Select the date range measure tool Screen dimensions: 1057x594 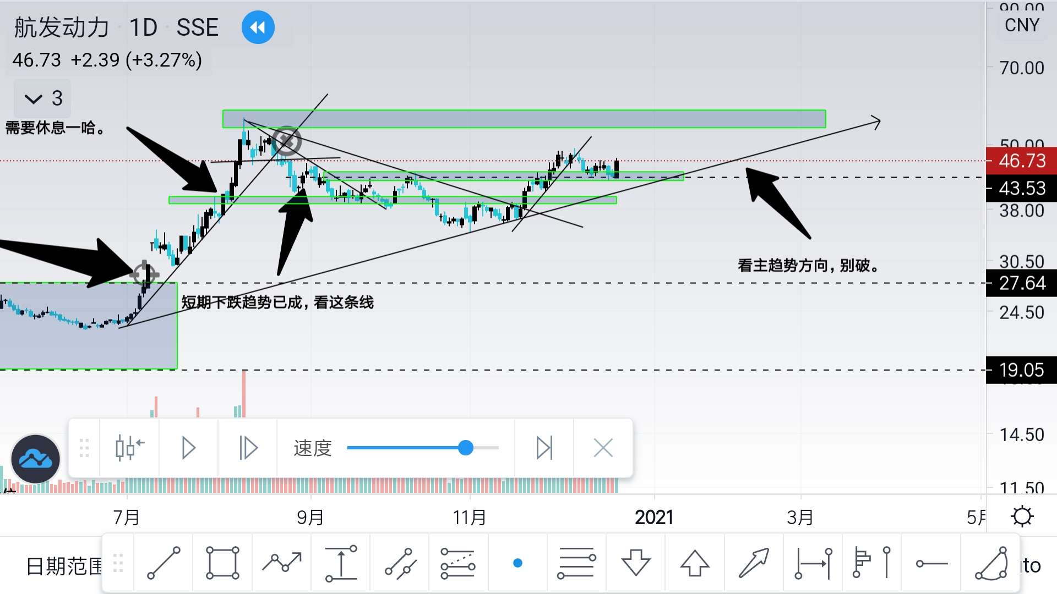(x=813, y=563)
